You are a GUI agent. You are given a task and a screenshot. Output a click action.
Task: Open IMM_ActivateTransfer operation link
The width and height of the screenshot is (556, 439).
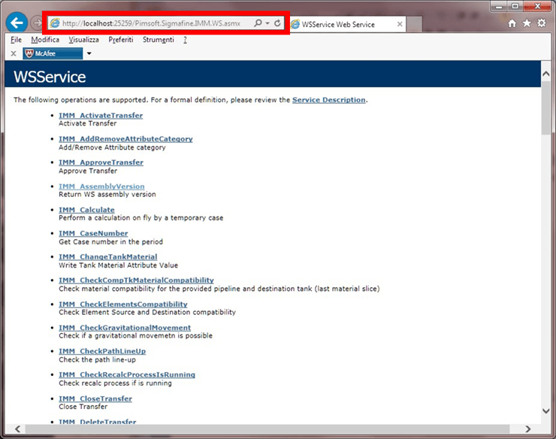(101, 115)
